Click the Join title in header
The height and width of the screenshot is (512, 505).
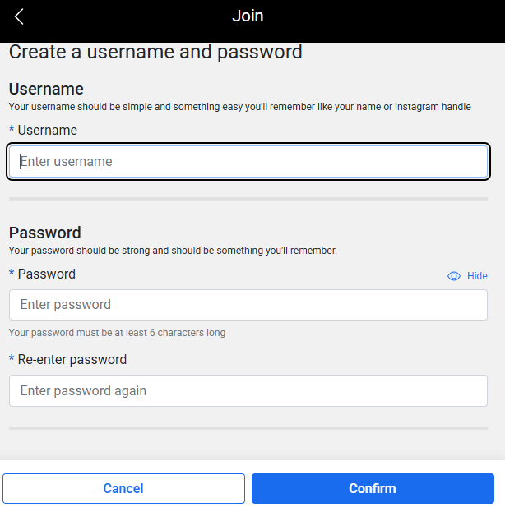[x=248, y=16]
